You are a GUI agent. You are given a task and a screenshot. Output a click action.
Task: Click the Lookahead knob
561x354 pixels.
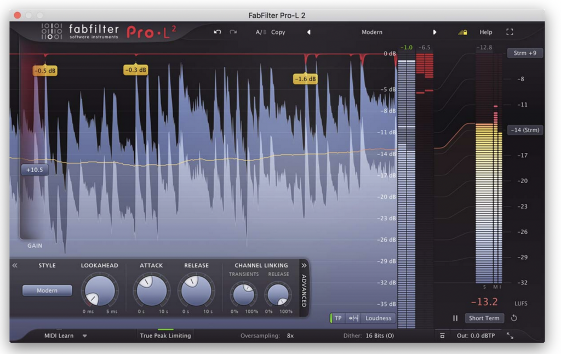pos(100,290)
